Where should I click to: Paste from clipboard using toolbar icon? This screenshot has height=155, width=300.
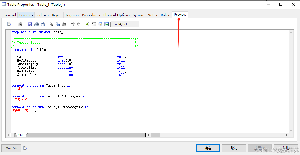point(64,24)
